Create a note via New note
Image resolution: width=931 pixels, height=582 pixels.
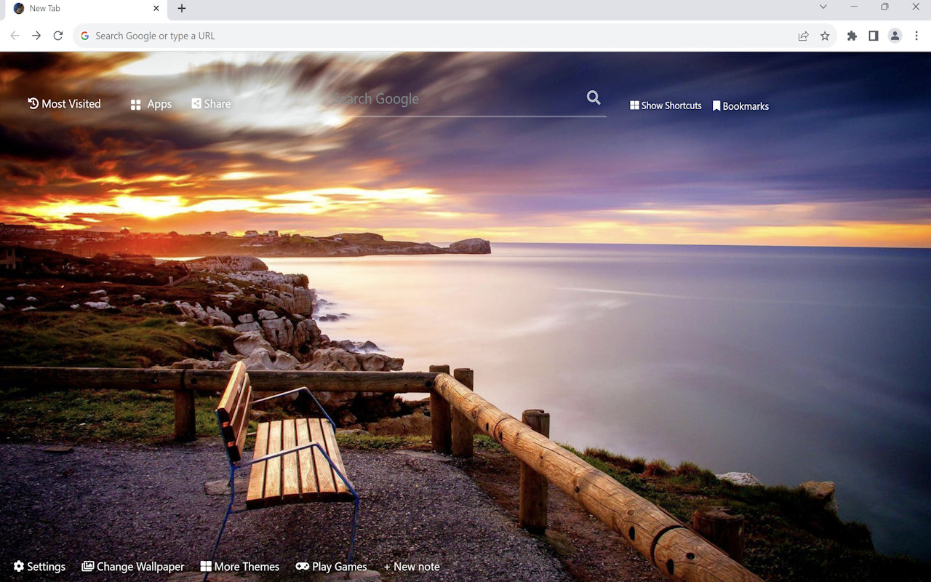pyautogui.click(x=412, y=565)
